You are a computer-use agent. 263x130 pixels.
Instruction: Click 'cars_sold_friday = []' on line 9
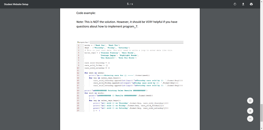96,65
